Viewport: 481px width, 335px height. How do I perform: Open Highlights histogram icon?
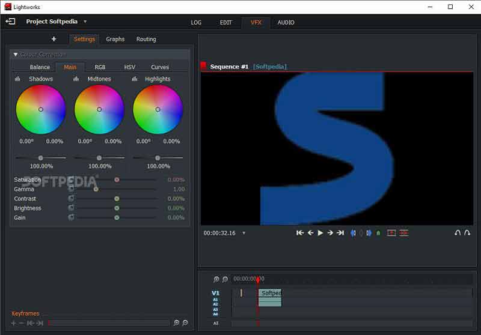[x=134, y=79]
